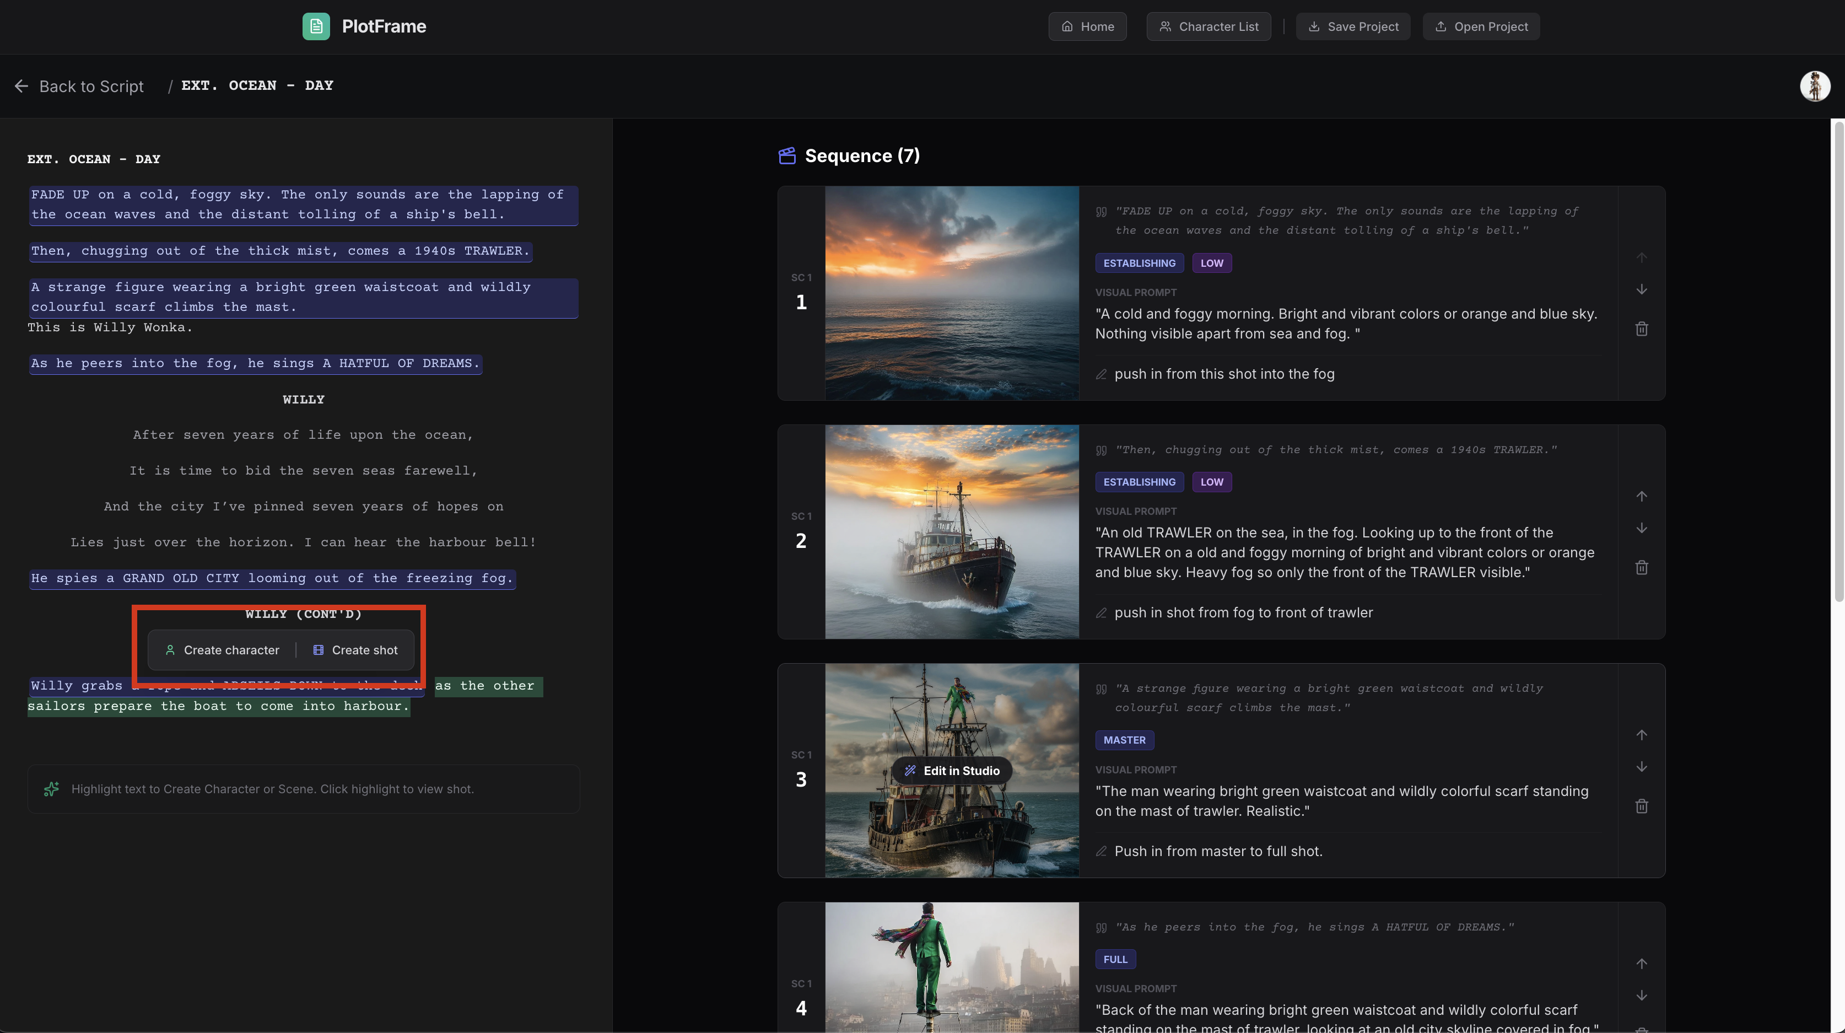
Task: Click the highlighted 1940s TRAWLER script line
Action: 280,251
